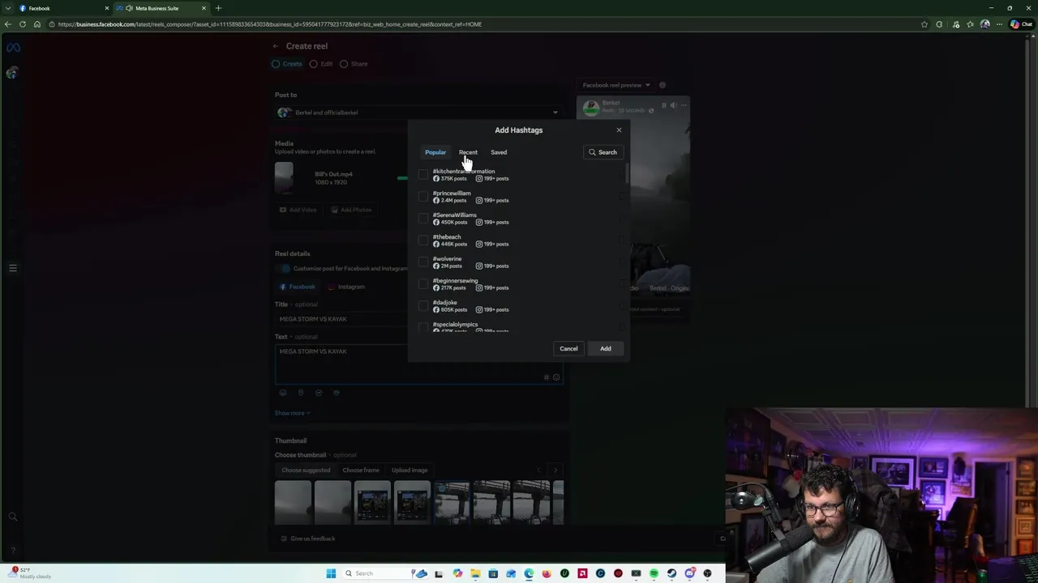This screenshot has height=583, width=1038.
Task: Select the #thebeach hashtag checkbox
Action: point(423,240)
